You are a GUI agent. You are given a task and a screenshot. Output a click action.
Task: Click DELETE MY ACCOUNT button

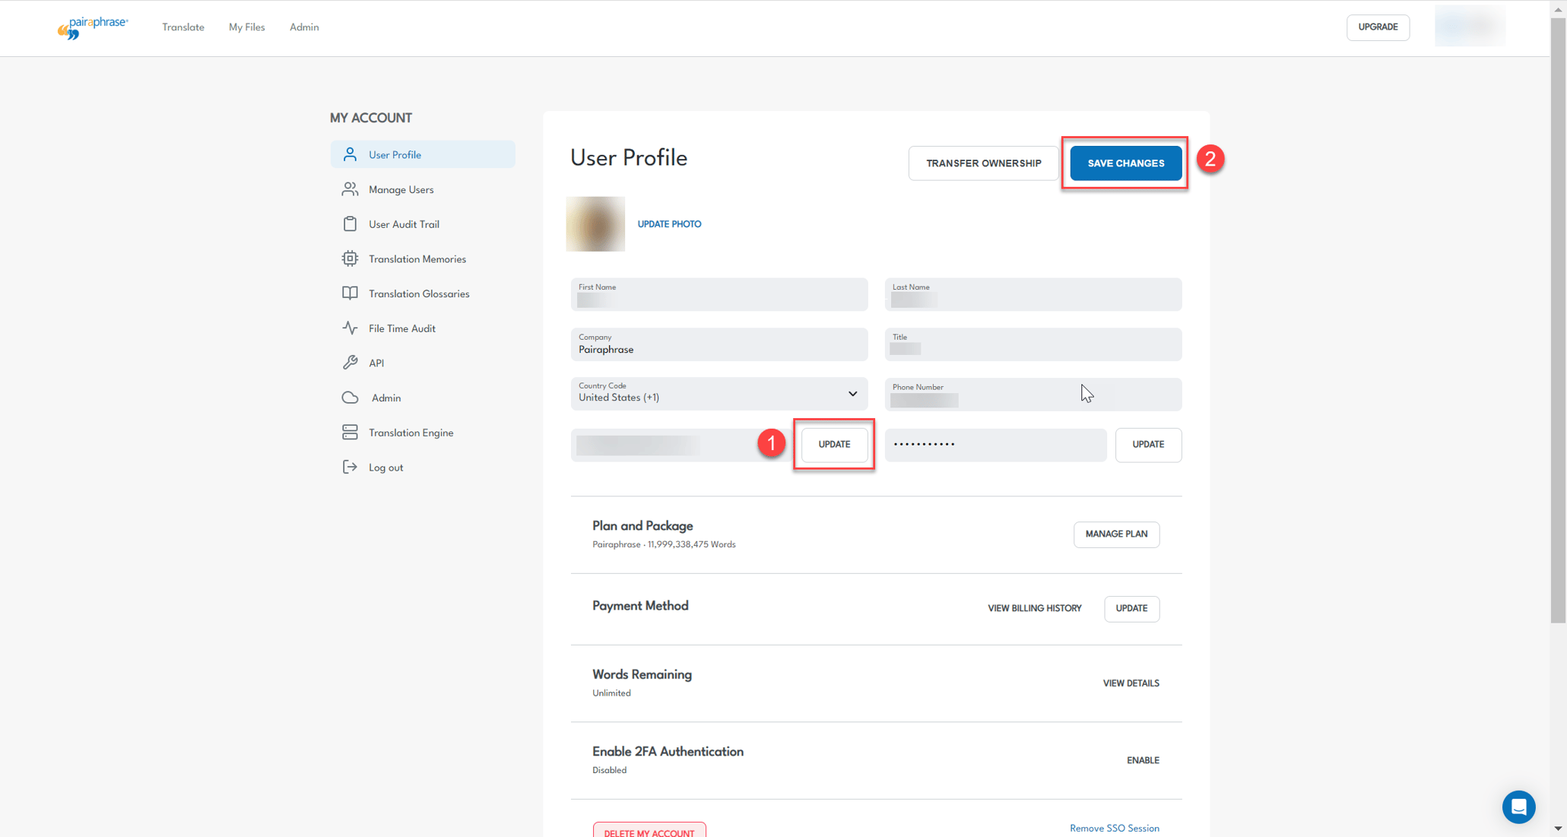(x=649, y=831)
